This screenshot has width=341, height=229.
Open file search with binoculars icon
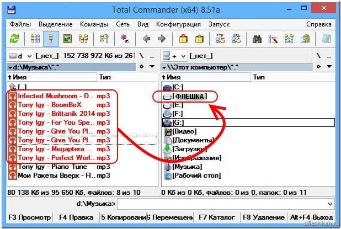257,39
